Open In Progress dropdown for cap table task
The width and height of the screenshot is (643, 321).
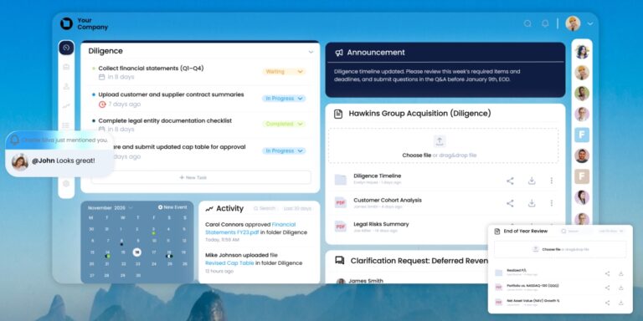click(x=284, y=150)
